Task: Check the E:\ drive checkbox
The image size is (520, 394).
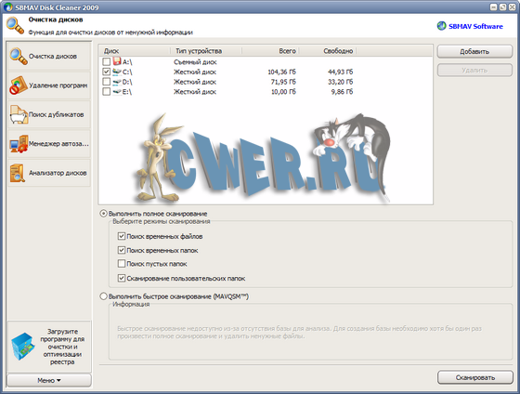Action: [x=107, y=92]
